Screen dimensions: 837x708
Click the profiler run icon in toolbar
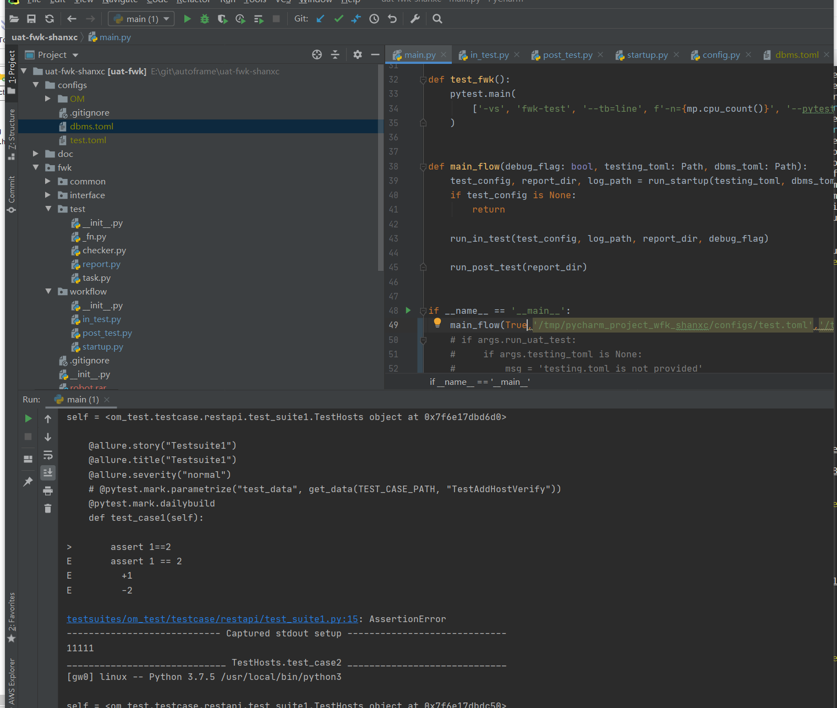click(x=240, y=19)
